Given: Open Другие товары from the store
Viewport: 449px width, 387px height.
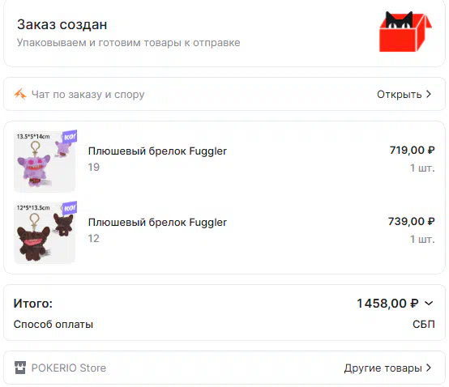Looking at the screenshot, I should 383,368.
